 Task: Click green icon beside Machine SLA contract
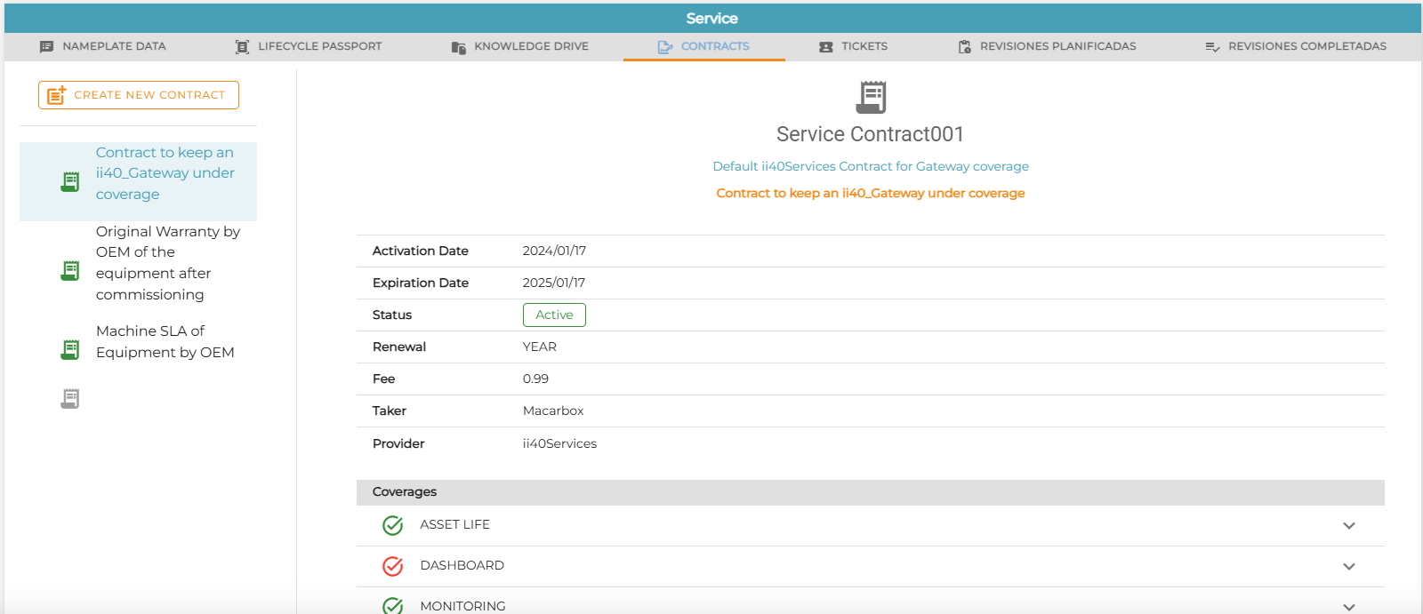tap(70, 350)
